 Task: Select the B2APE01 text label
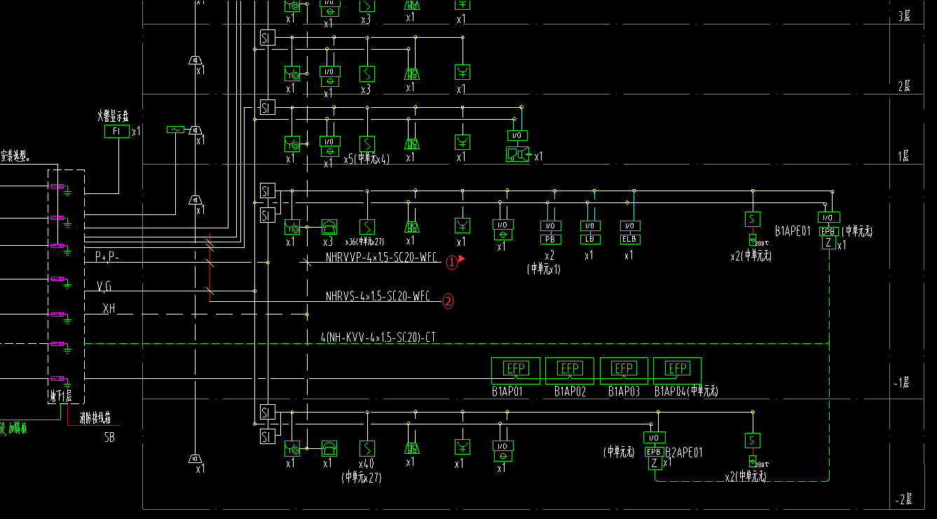(683, 452)
